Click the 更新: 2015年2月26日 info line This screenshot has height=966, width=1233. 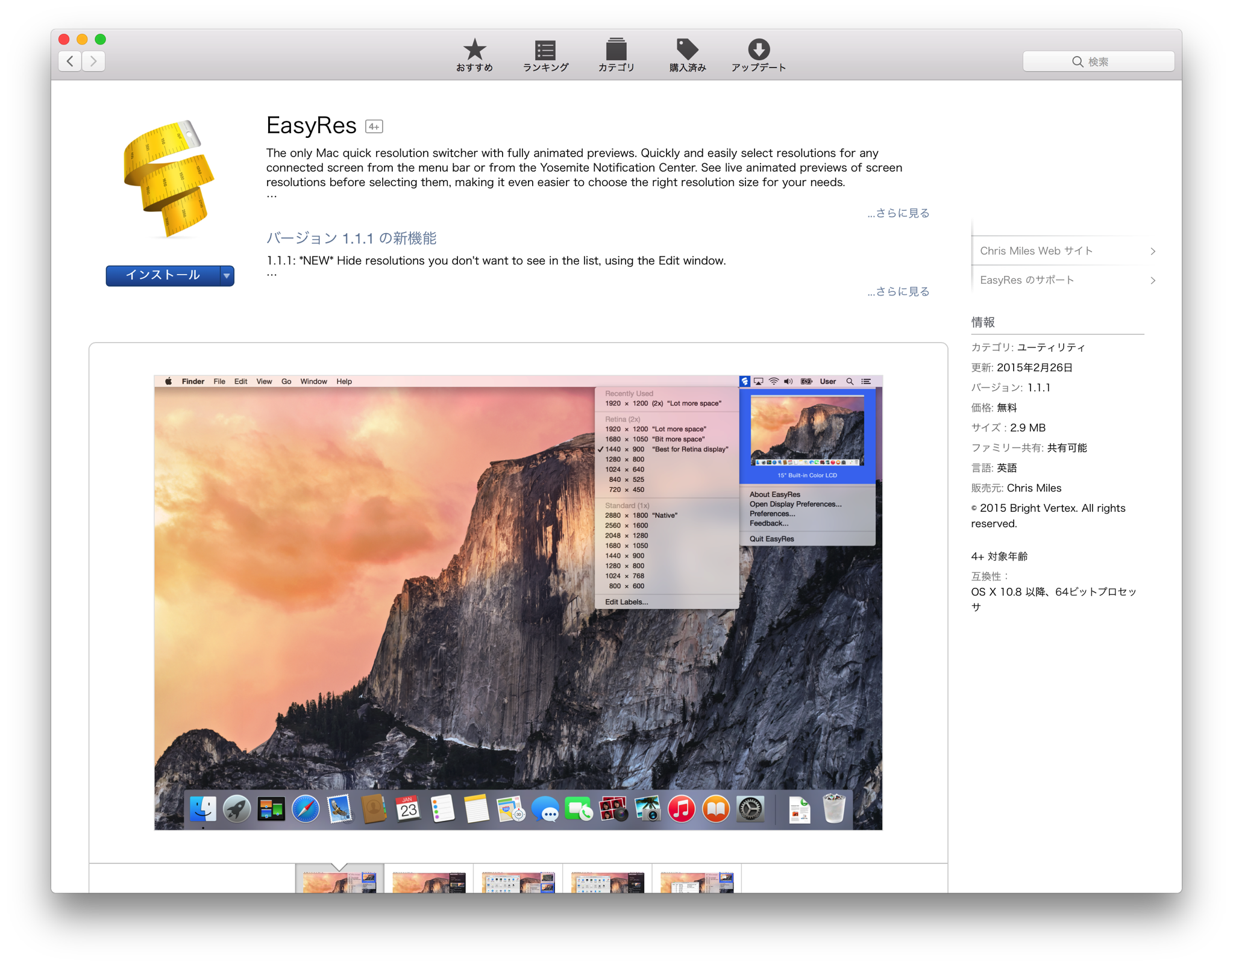(1021, 367)
